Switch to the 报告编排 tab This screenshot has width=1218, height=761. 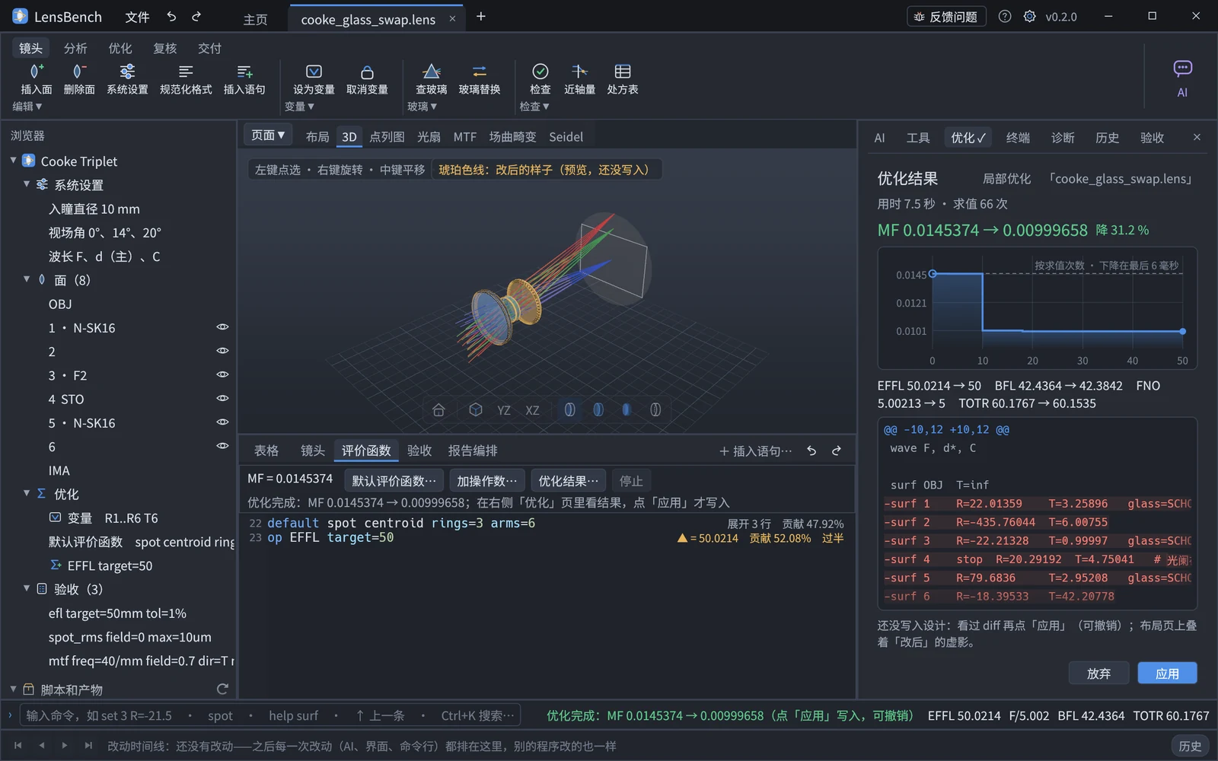pyautogui.click(x=473, y=451)
